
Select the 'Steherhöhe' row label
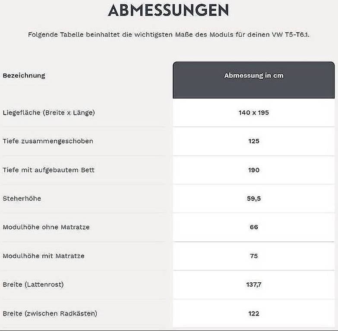22,198
